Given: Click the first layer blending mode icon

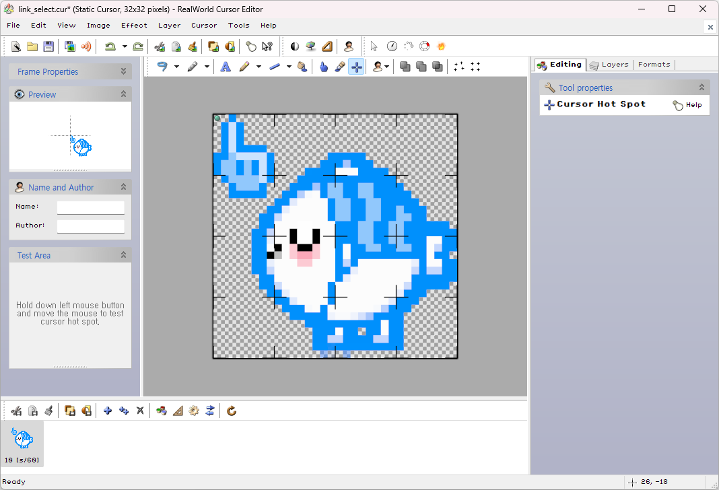Looking at the screenshot, I should [405, 67].
